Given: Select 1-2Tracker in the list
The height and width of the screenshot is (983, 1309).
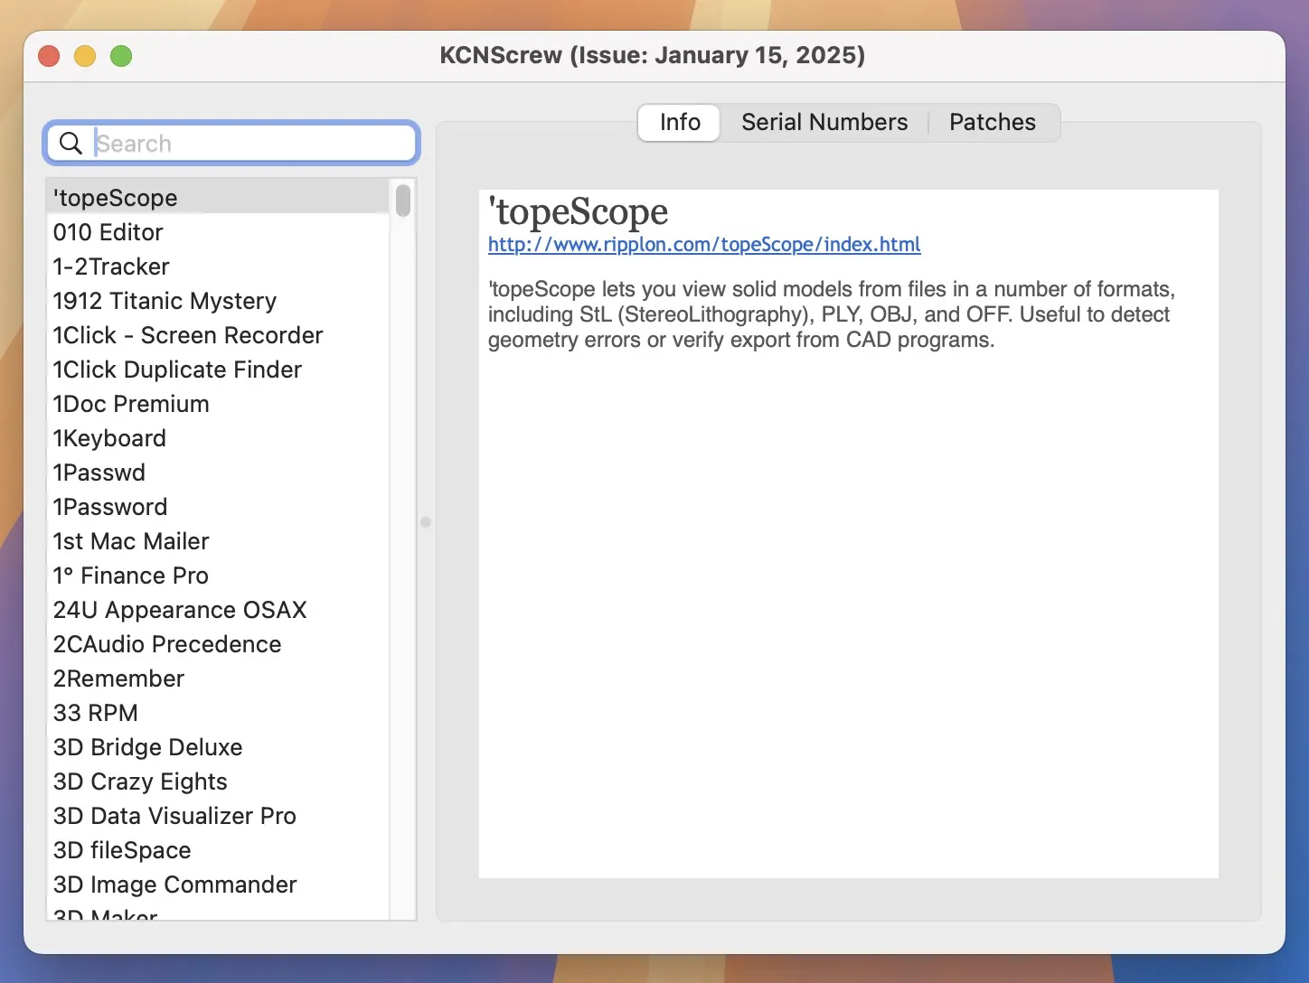Looking at the screenshot, I should coord(218,266).
